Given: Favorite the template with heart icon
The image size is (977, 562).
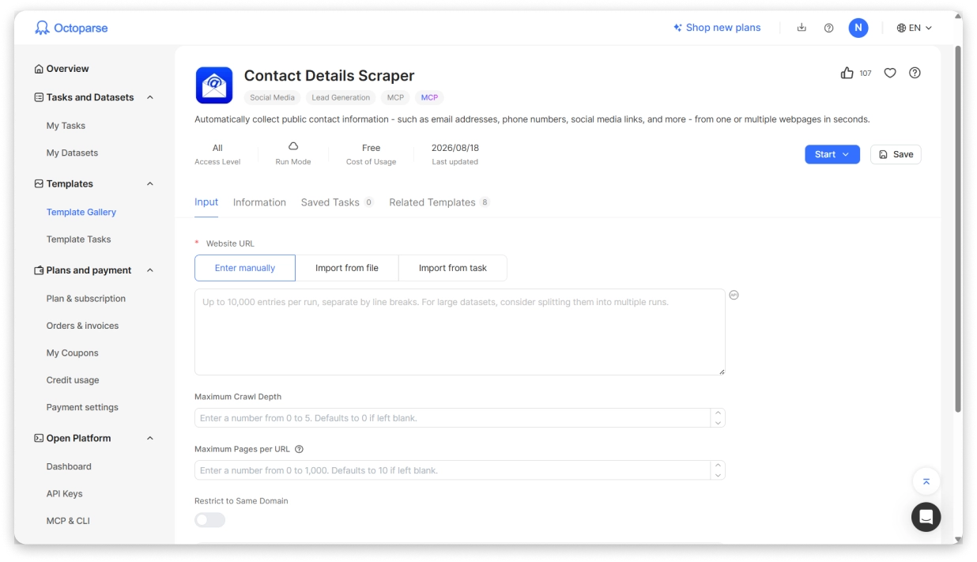Looking at the screenshot, I should (890, 73).
